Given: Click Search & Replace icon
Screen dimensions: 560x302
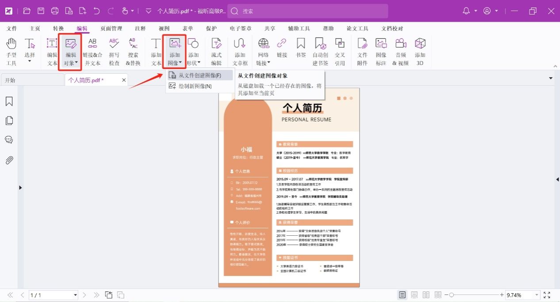Looking at the screenshot, I should [x=133, y=52].
